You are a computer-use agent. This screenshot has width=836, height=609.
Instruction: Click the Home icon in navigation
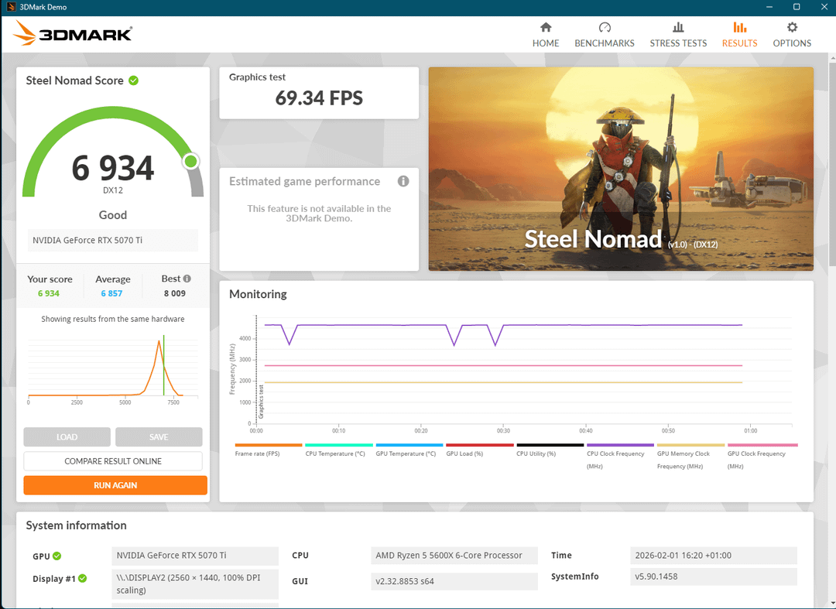546,28
